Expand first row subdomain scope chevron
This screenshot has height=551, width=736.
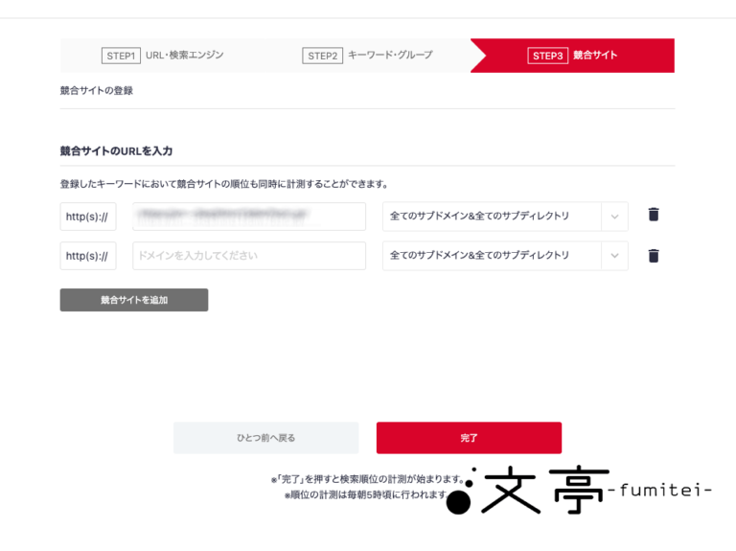point(614,217)
